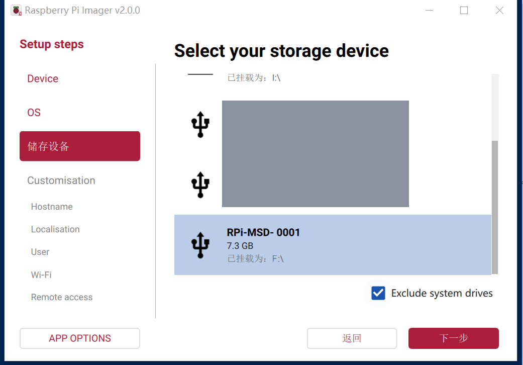Maximize the Raspberry Pi Imager window

point(464,10)
